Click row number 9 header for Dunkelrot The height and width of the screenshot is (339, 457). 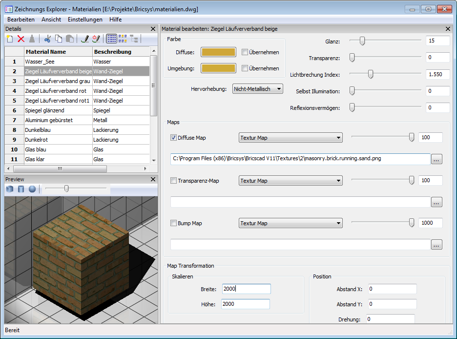14,140
